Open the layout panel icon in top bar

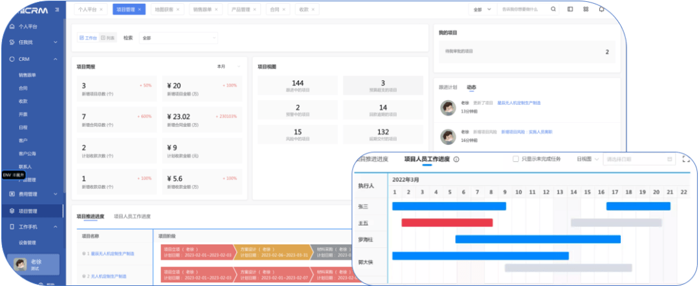pos(570,10)
